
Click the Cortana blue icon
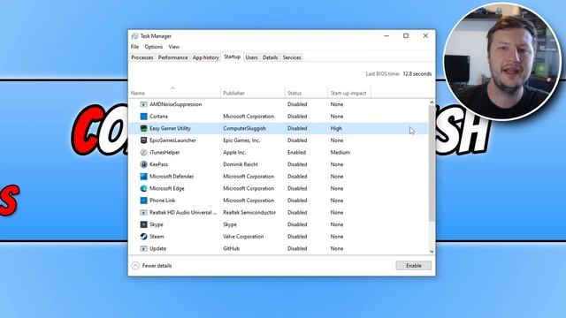[x=143, y=116]
